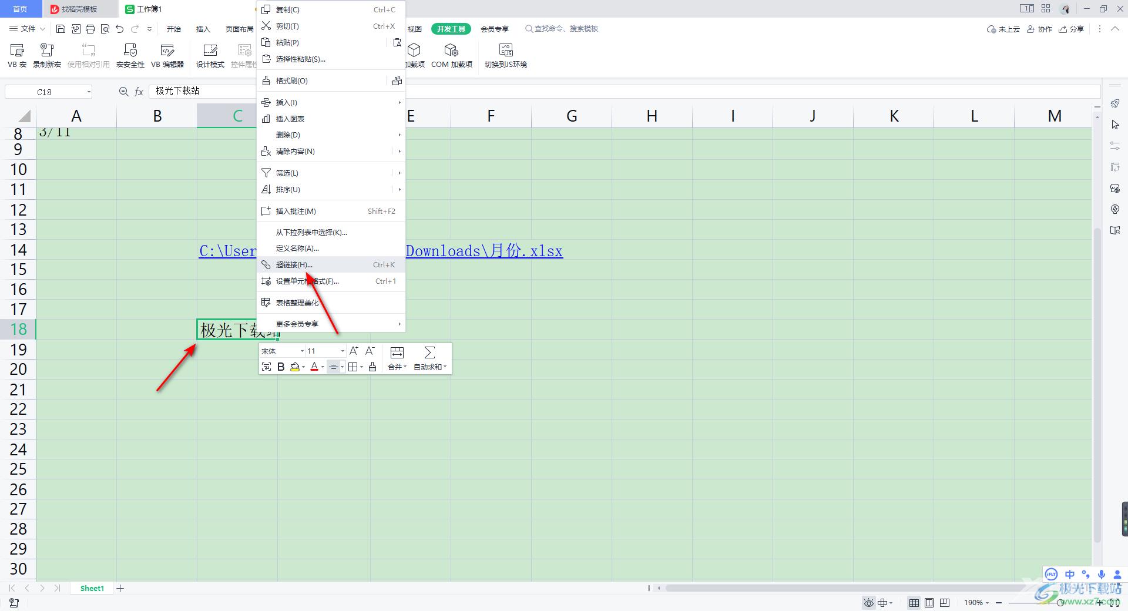
Task: Click the format painter brush in mini toolbar
Action: 372,367
